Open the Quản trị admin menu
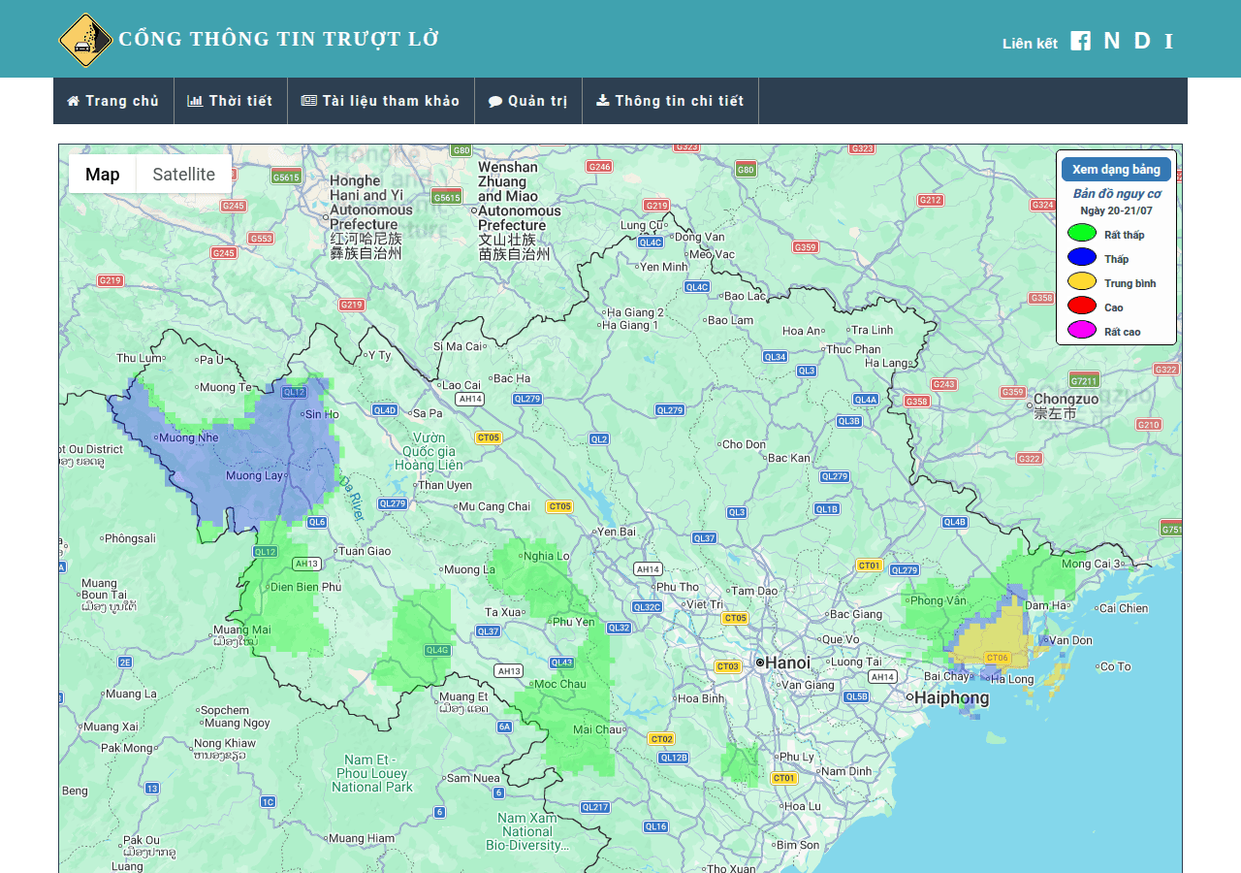 528,101
